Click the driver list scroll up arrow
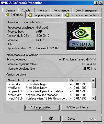This screenshot has width=104, height=124. coord(94,80)
